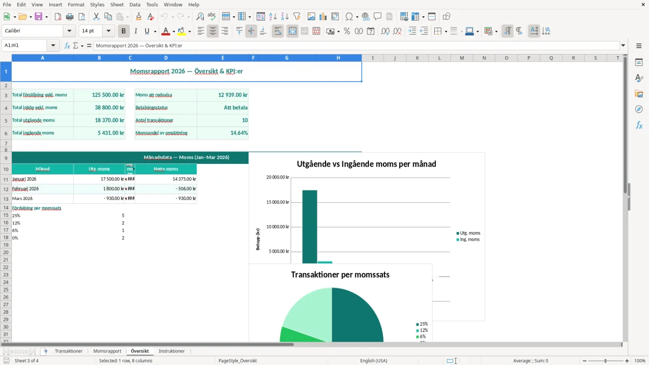Switch to the Transaktioner sheet tab
Viewport: 649px width, 365px height.
point(69,351)
